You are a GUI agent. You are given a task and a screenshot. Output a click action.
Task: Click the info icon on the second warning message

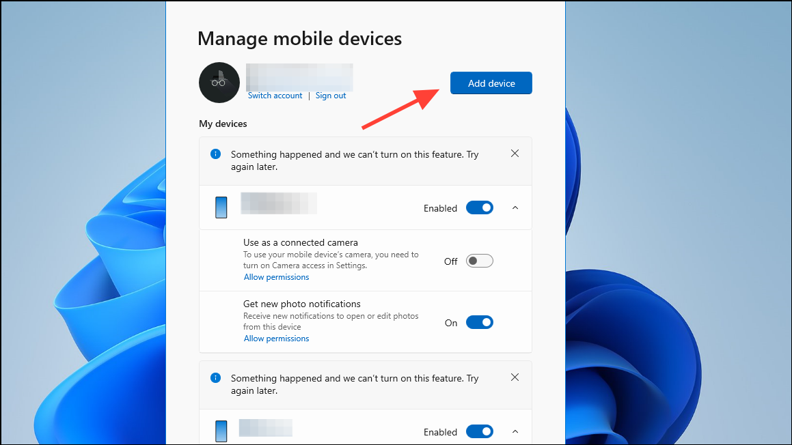coord(215,377)
